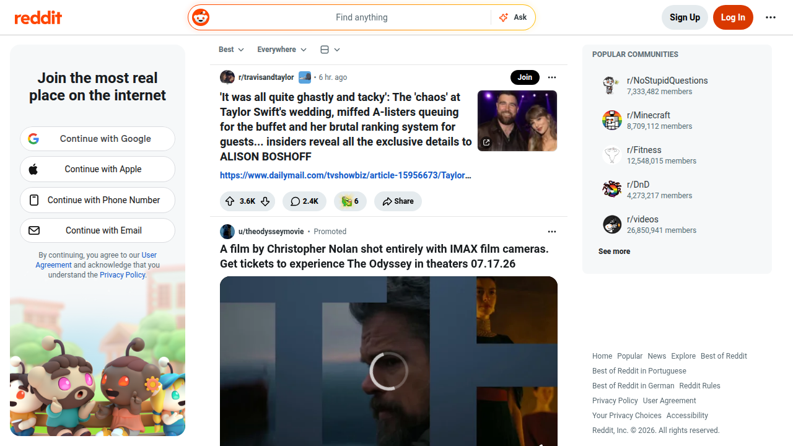Open the Taylor Swift wedding post title
Viewport: 793px width, 446px height.
[x=346, y=127]
